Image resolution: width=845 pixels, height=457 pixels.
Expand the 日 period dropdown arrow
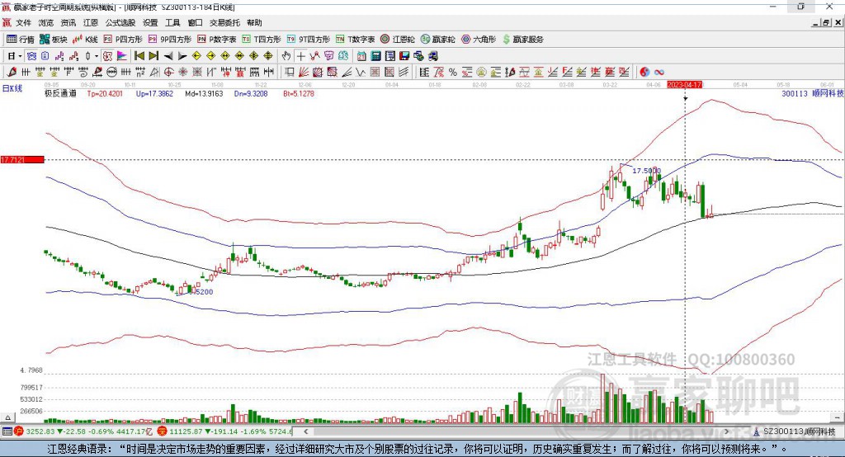click(x=20, y=56)
